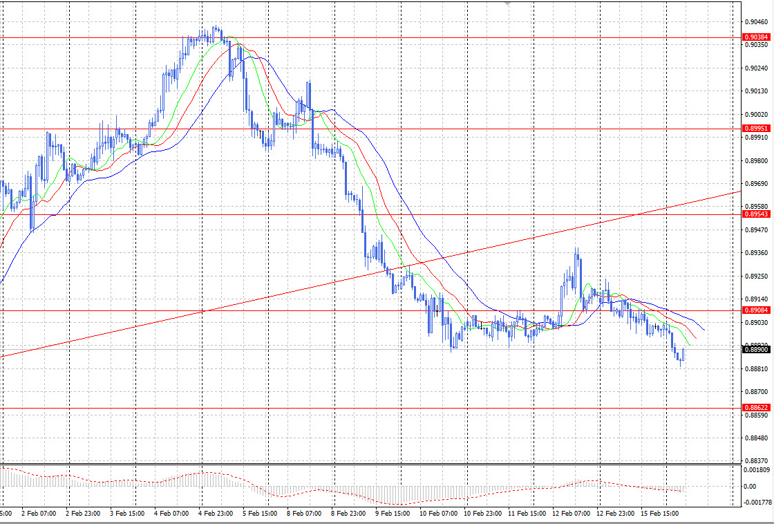Screen dimensions: 774x524
Task: Click the 12 Feb 23:00 time label
Action: point(616,513)
